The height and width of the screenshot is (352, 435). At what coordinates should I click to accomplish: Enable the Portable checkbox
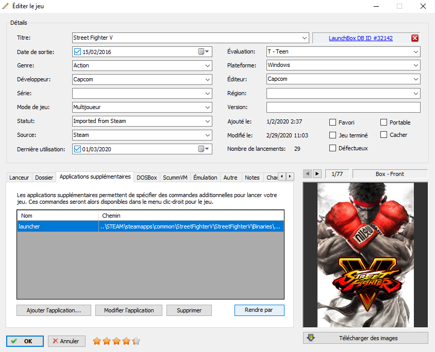[383, 122]
